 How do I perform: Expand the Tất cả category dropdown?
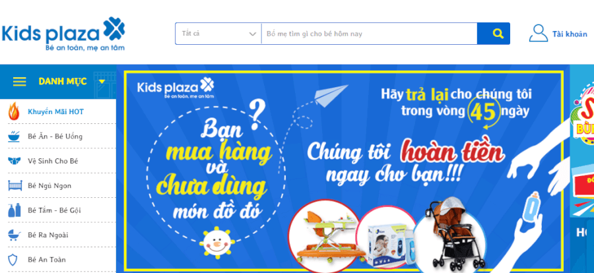pos(218,34)
